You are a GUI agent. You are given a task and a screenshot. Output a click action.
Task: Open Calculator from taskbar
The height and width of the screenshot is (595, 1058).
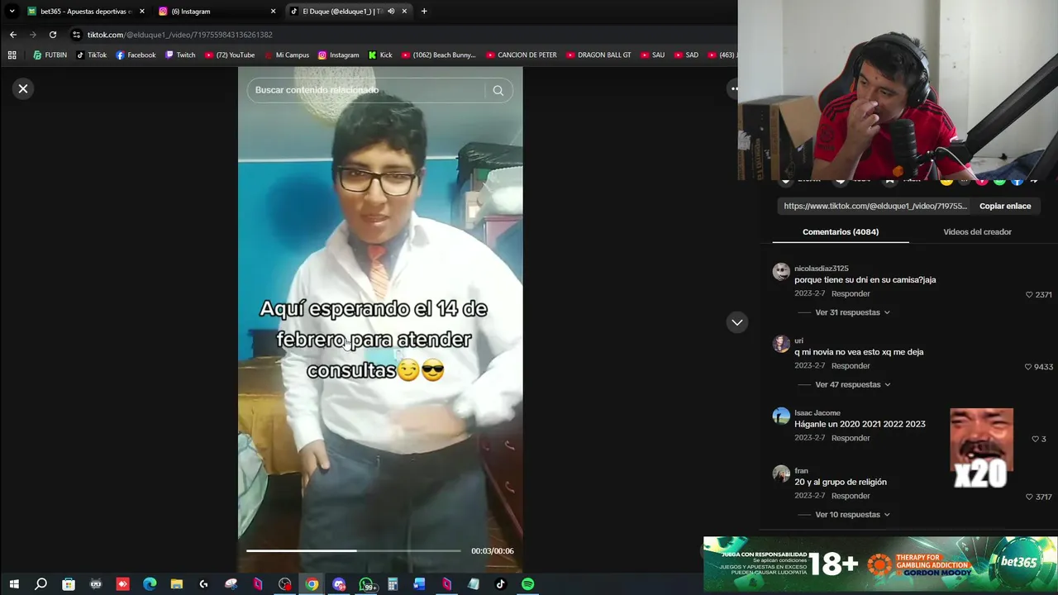tap(393, 584)
